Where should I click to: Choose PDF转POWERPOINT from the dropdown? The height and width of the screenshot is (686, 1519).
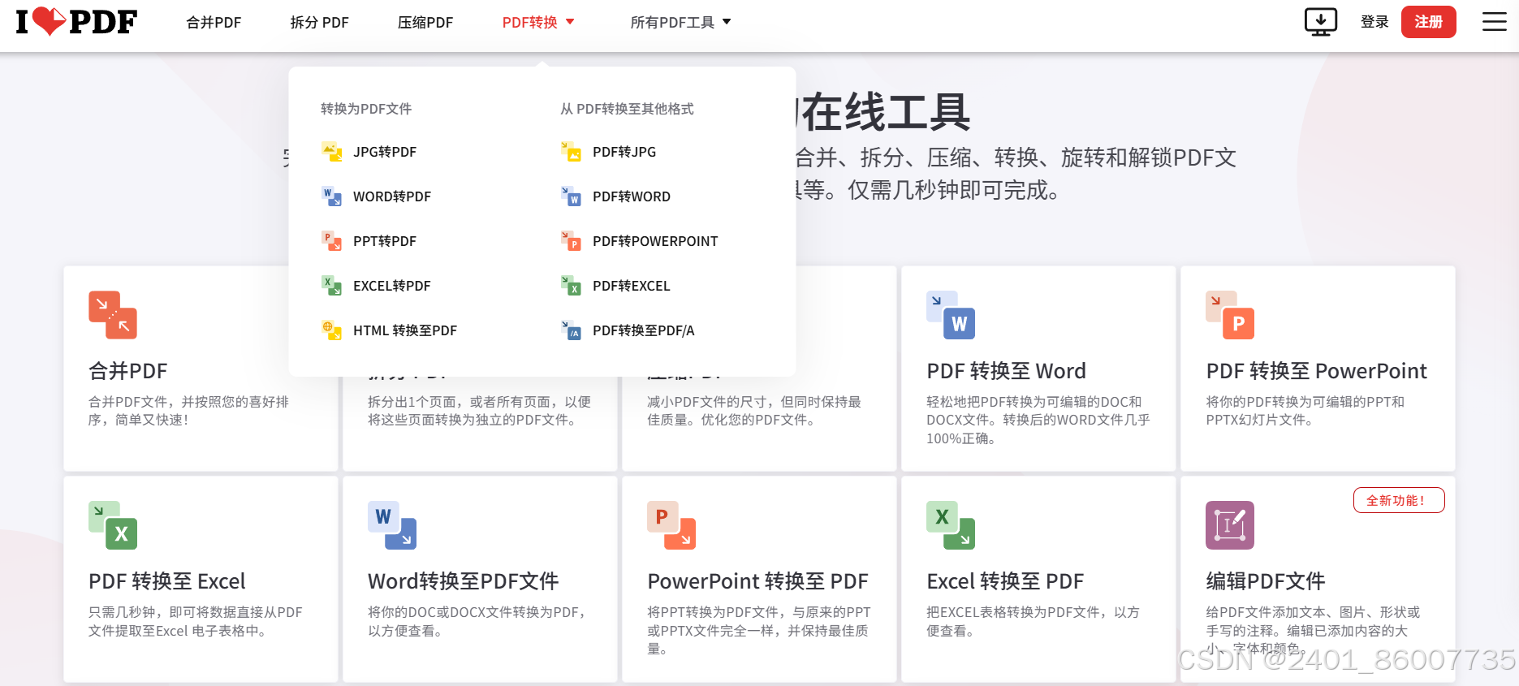coord(655,241)
